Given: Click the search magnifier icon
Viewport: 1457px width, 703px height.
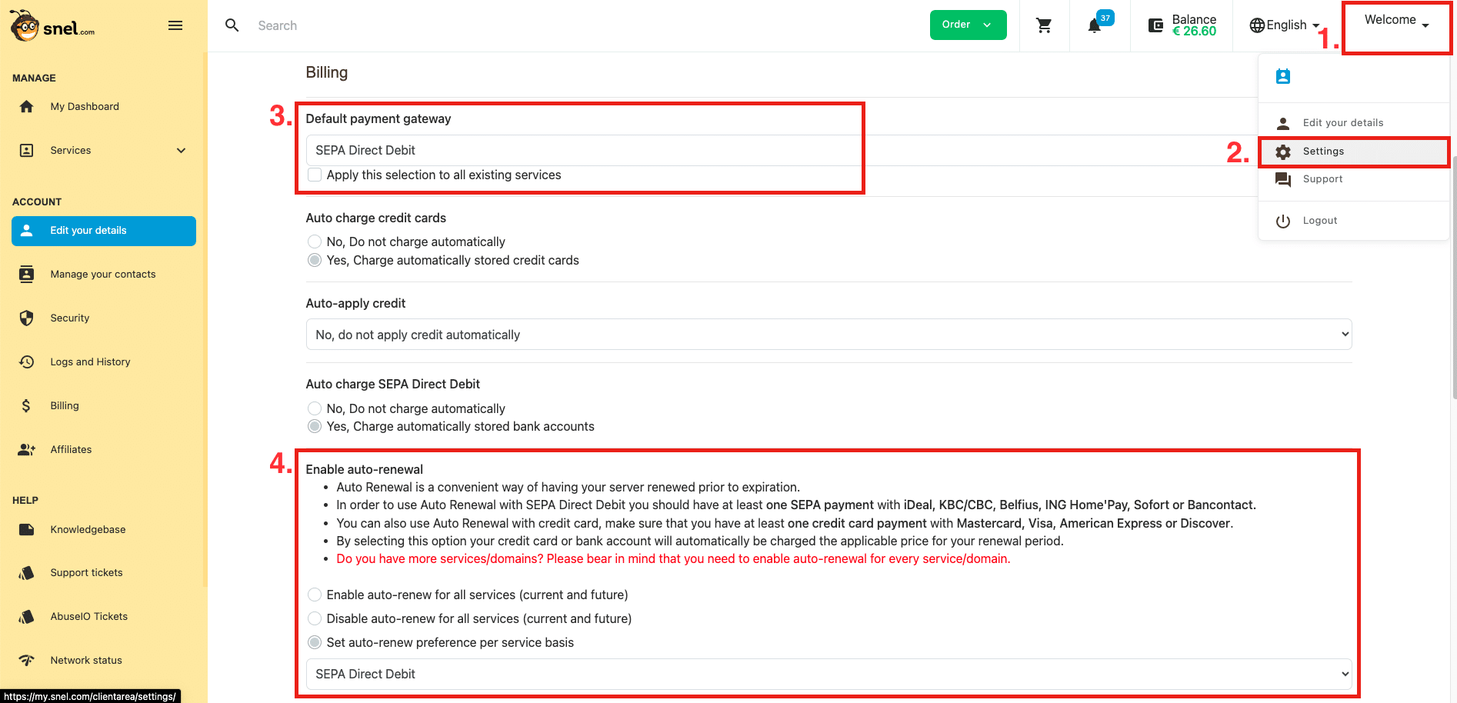Looking at the screenshot, I should [x=232, y=25].
